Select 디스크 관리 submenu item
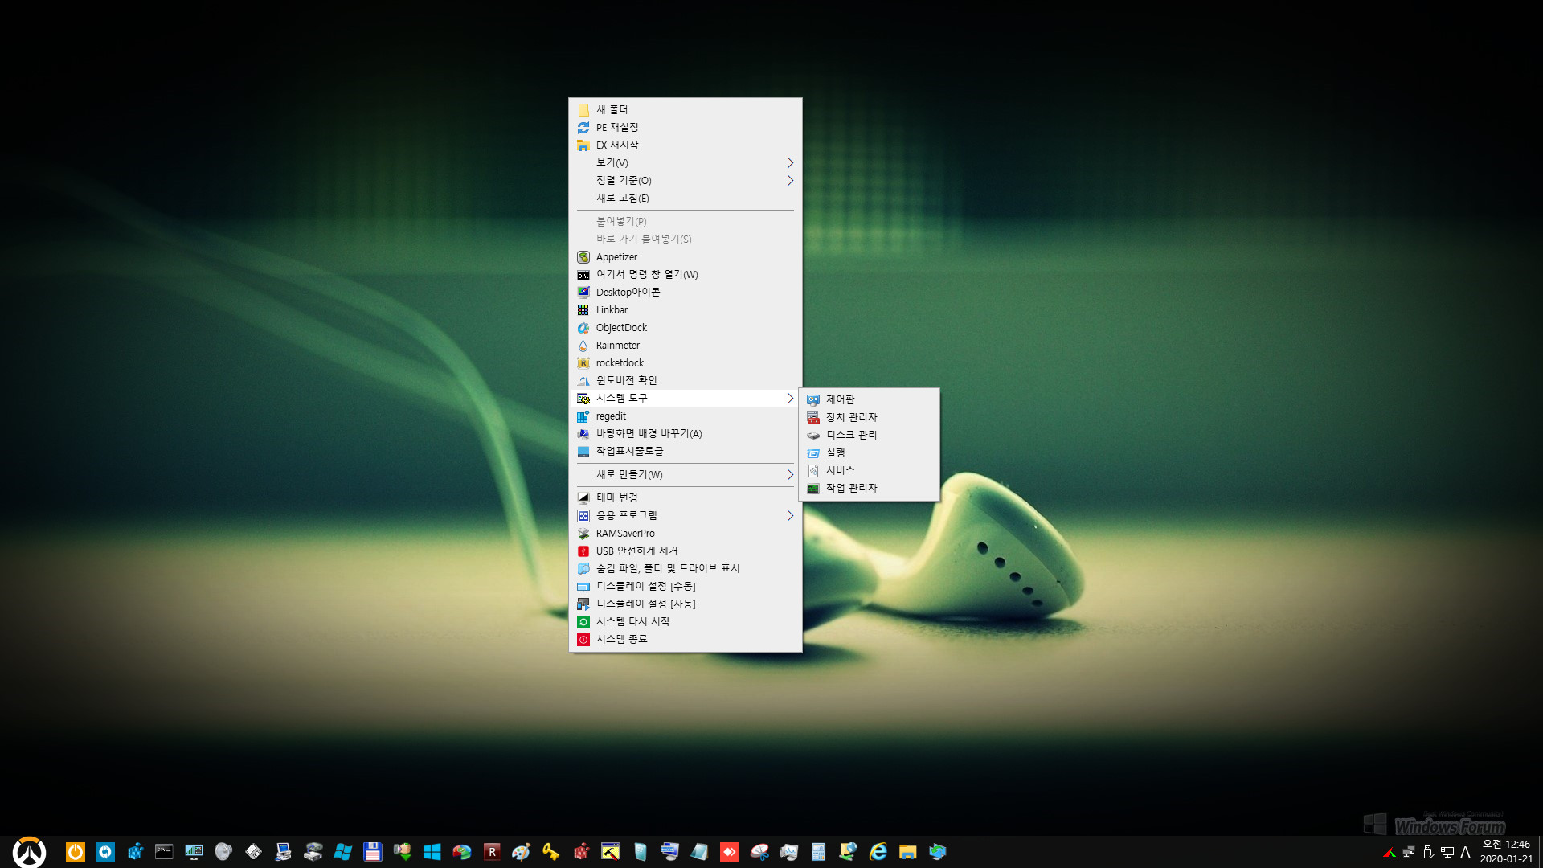This screenshot has height=868, width=1543. click(869, 435)
